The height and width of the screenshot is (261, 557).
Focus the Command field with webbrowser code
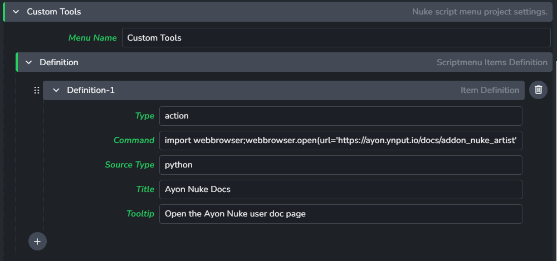340,140
